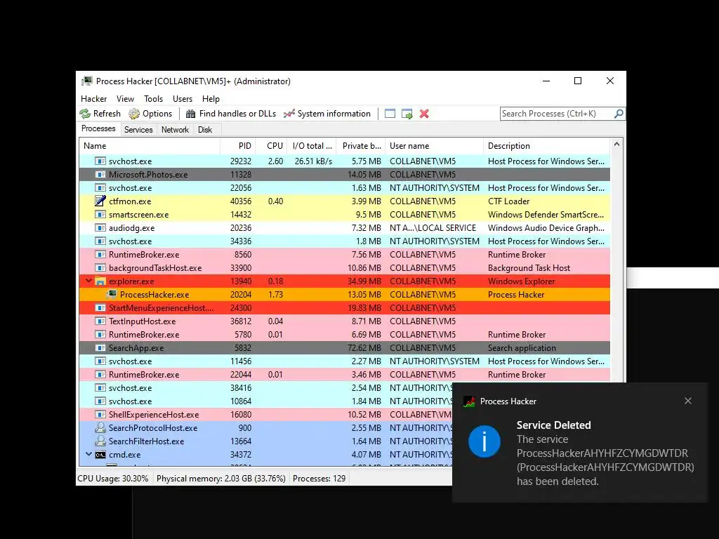Click the blue info notification icon
The height and width of the screenshot is (539, 719).
click(484, 441)
